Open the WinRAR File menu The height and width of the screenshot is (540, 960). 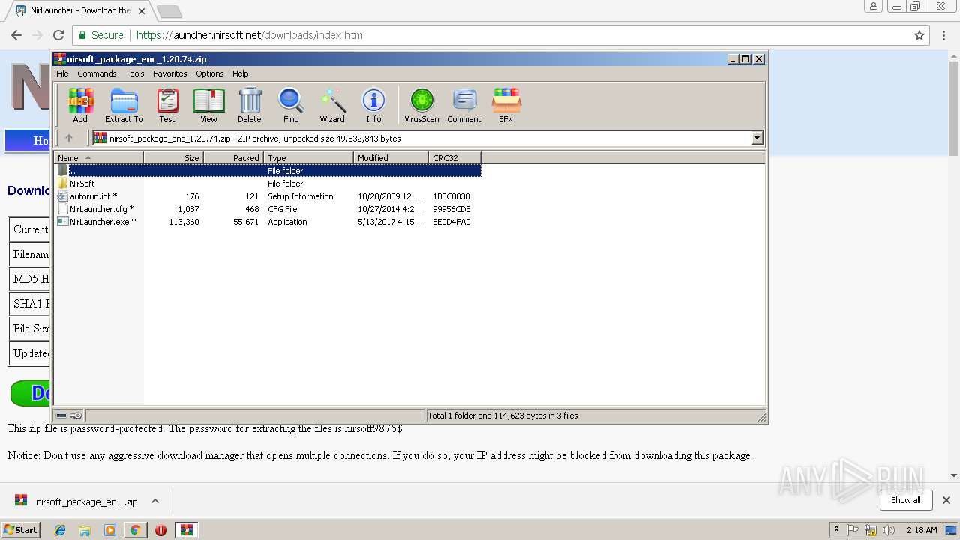(62, 73)
